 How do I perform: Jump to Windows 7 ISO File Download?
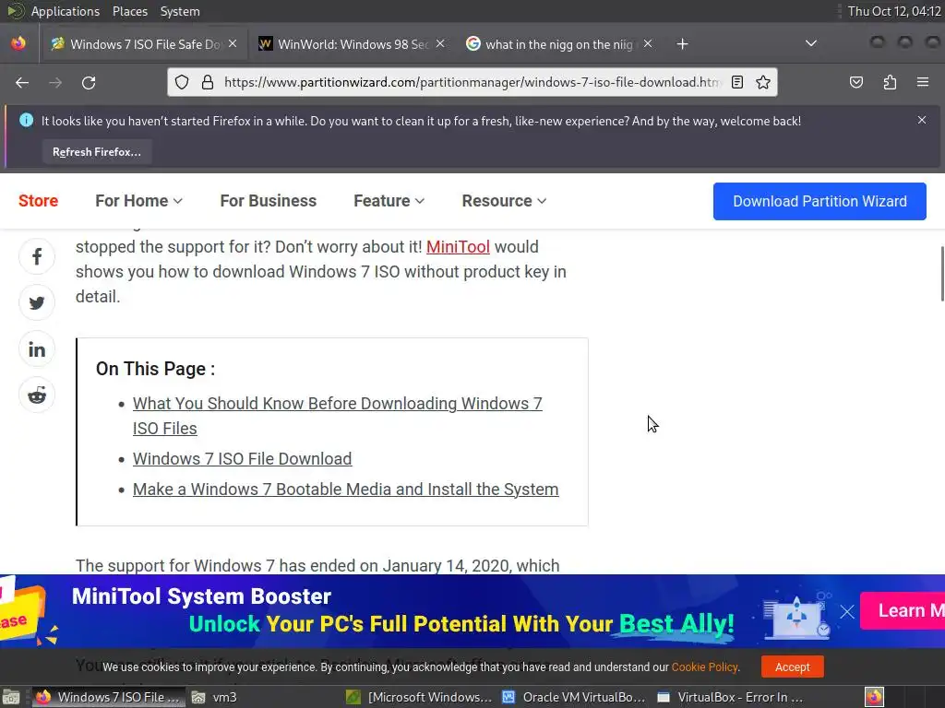pos(243,459)
